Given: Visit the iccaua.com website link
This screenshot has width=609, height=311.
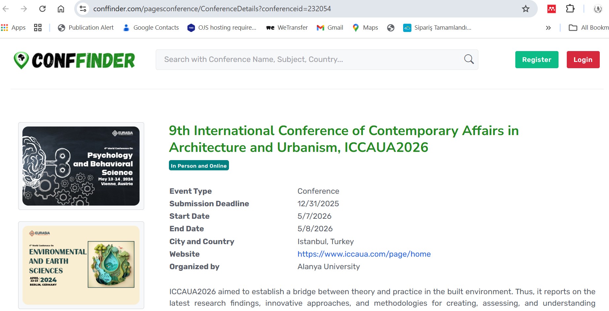Looking at the screenshot, I should tap(364, 254).
